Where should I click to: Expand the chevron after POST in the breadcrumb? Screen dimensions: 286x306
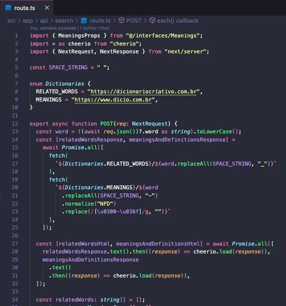[145, 20]
